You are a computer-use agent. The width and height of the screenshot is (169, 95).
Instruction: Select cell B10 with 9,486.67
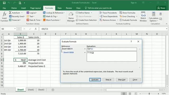20,66
